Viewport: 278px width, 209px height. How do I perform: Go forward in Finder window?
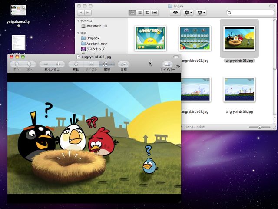[88, 13]
